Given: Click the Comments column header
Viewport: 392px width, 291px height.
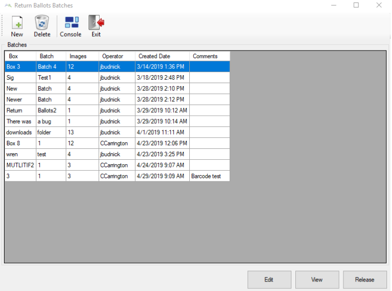Looking at the screenshot, I should (209, 56).
